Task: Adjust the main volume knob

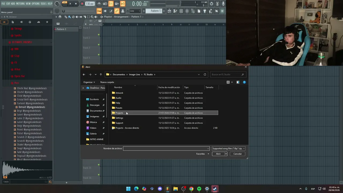Action: 57,4
